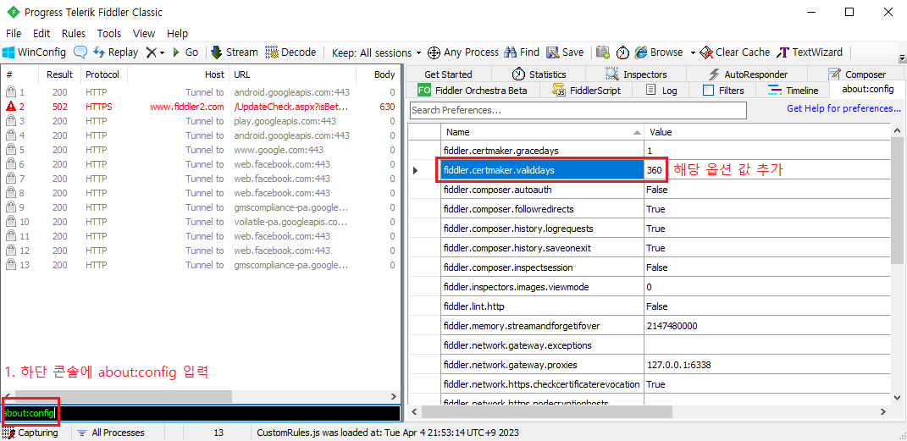The width and height of the screenshot is (907, 441).
Task: Click the comment speech bubble icon
Action: (80, 52)
